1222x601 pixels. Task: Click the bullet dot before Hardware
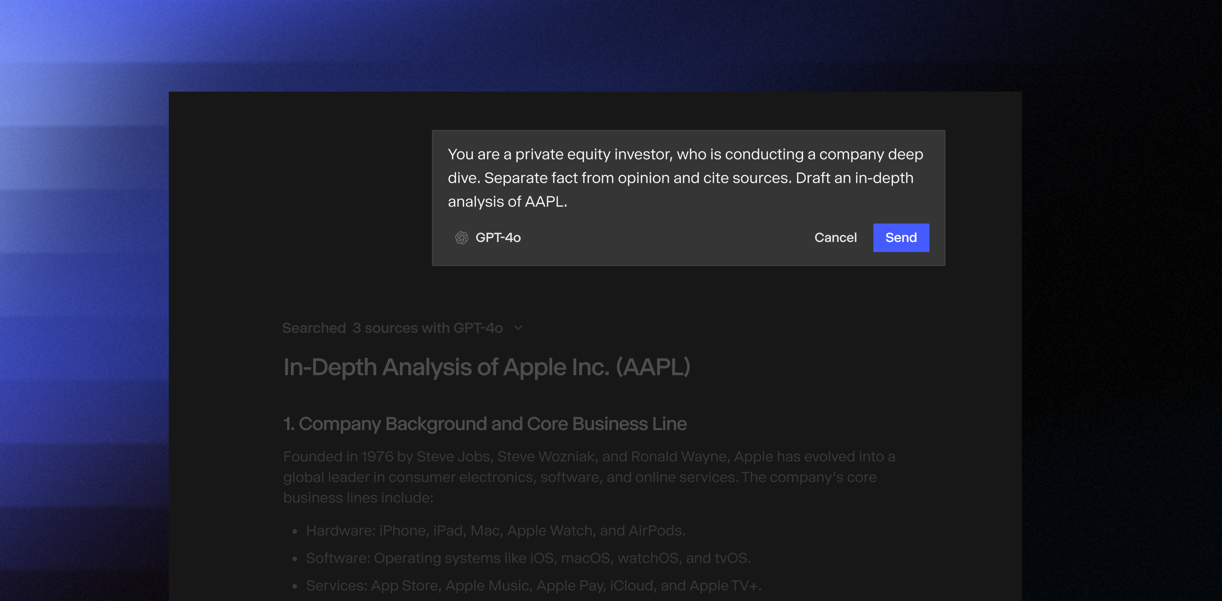point(294,531)
